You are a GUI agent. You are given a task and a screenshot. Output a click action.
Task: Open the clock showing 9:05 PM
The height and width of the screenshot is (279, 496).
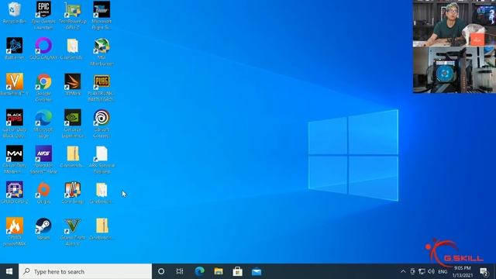click(462, 271)
